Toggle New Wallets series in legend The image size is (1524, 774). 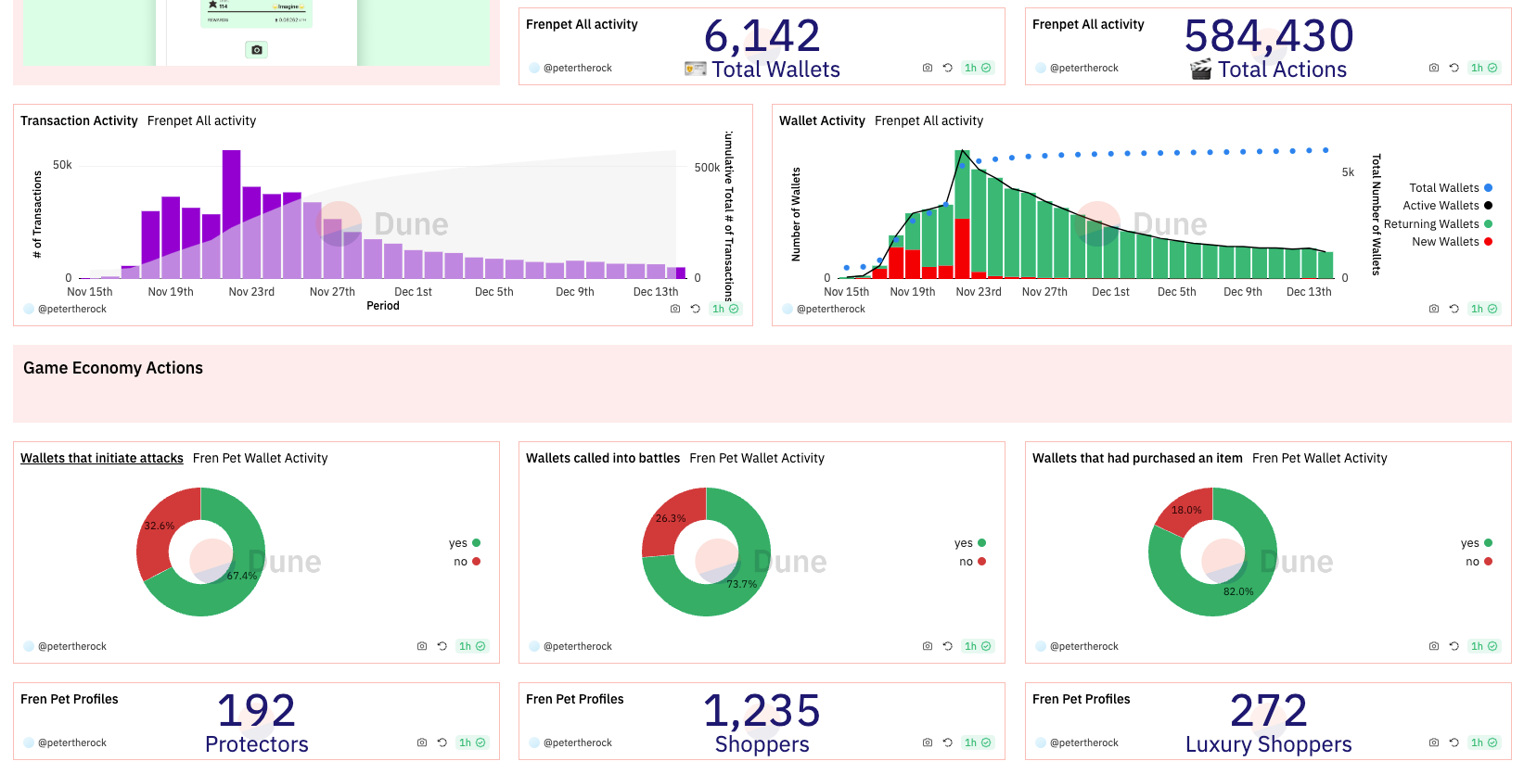tap(1452, 242)
